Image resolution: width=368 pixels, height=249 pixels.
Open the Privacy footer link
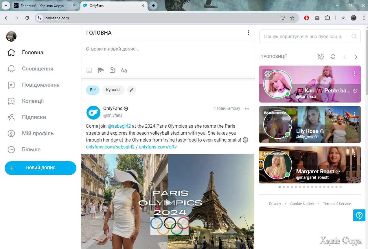point(275,204)
